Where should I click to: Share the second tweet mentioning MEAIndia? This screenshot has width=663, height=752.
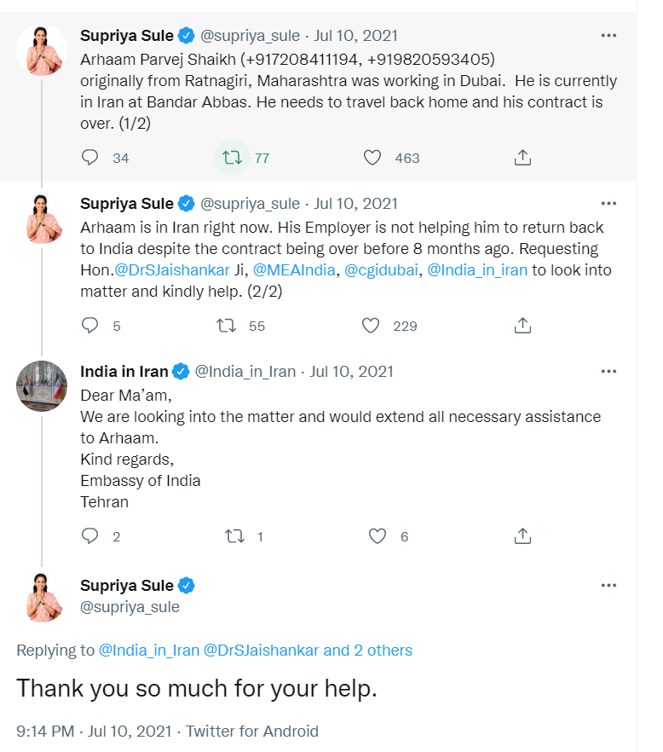523,326
